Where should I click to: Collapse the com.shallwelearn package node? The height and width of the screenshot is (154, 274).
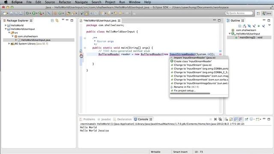[x=12, y=36]
